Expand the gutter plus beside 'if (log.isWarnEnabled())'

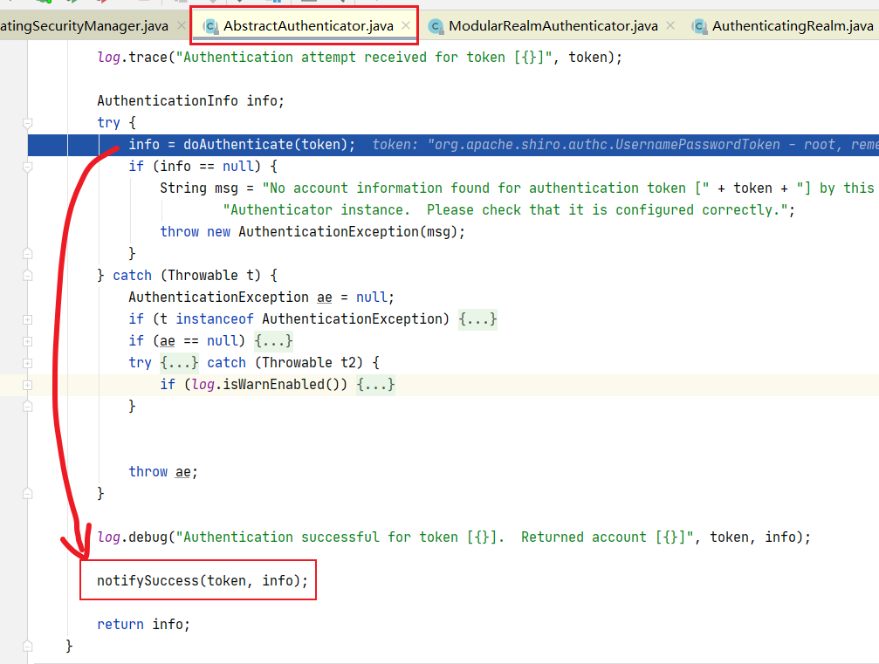pyautogui.click(x=27, y=385)
